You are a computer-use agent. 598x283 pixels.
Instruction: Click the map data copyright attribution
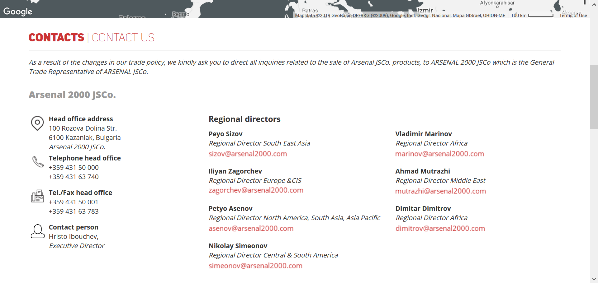point(400,15)
